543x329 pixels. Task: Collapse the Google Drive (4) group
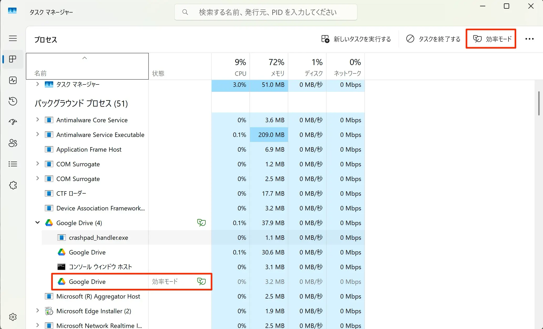(38, 222)
